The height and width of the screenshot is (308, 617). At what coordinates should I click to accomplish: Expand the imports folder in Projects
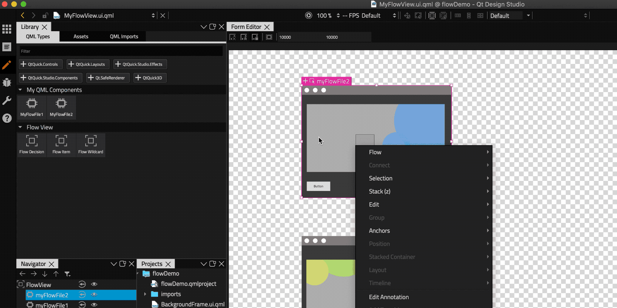(145, 294)
